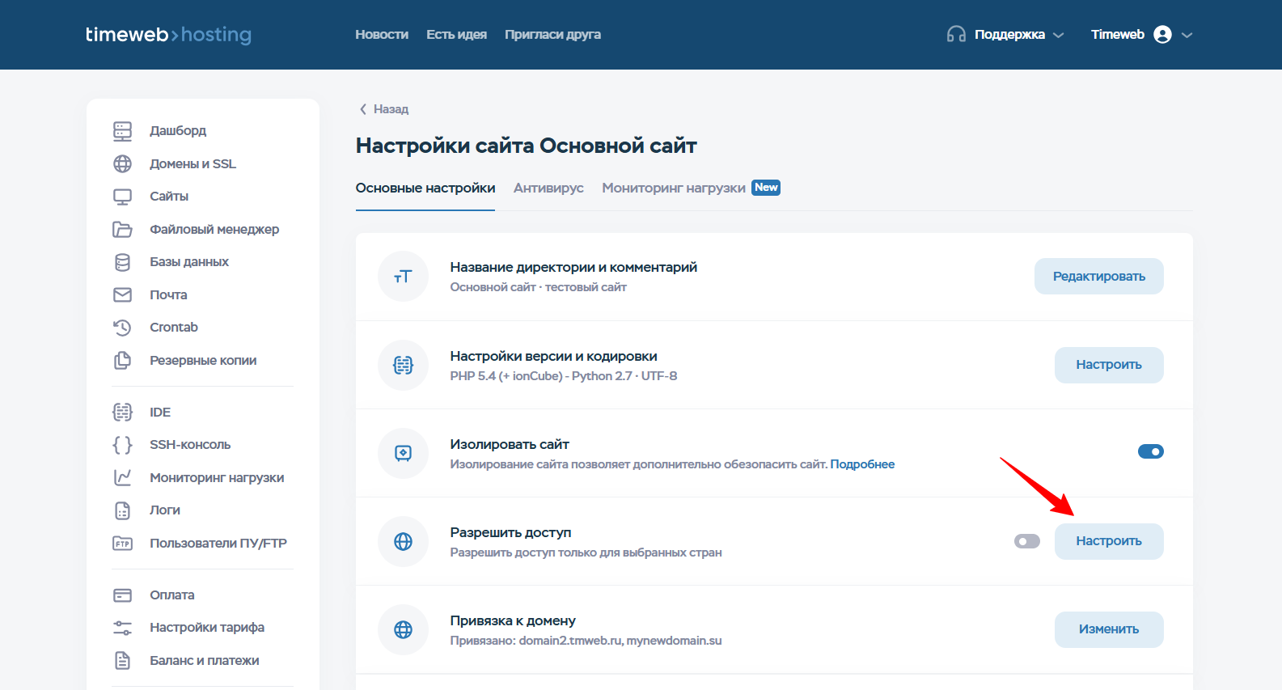Viewport: 1282px width, 690px height.
Task: Open Есть идея in the top menu
Action: tap(456, 34)
